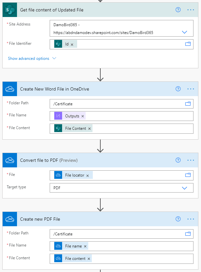Remove File locator token
The image size is (201, 272).
point(88,176)
